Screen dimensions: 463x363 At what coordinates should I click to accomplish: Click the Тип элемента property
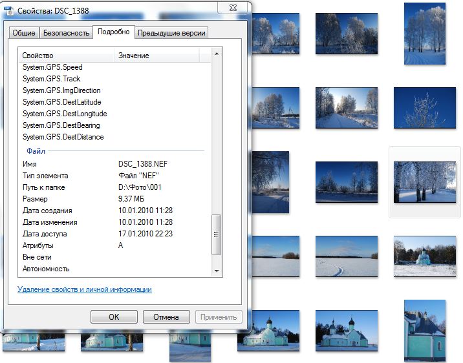pos(45,176)
